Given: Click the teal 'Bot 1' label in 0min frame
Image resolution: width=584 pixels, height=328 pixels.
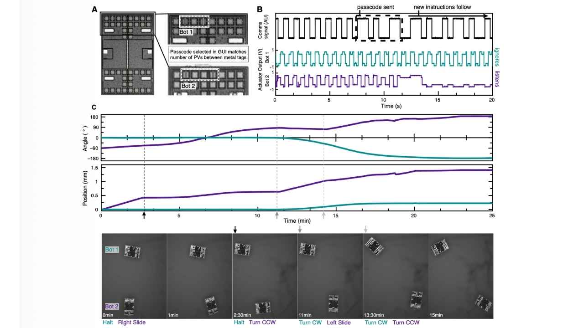Looking at the screenshot, I should [112, 249].
